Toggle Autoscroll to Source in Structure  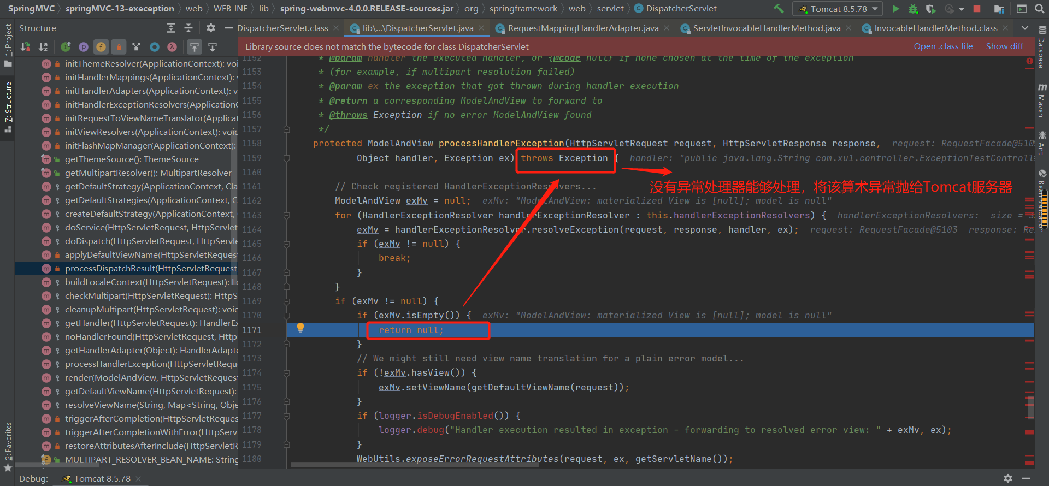click(195, 47)
